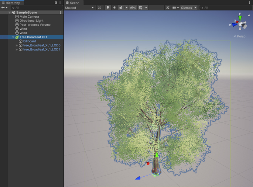Screen dimensions: 253x187
Task: Open the Shaded draw mode dropdown
Action: 79,8
